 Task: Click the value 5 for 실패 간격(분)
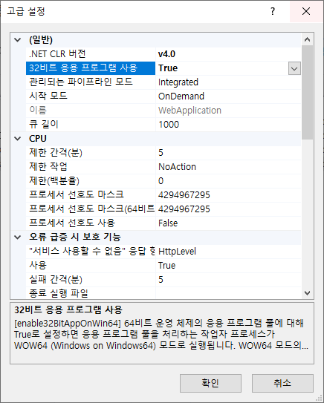pos(161,280)
